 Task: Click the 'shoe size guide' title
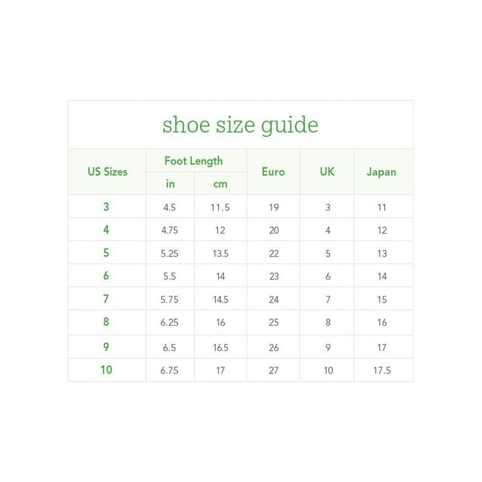tap(240, 125)
